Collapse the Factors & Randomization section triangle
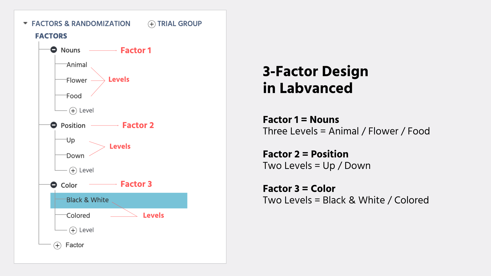 click(x=25, y=23)
